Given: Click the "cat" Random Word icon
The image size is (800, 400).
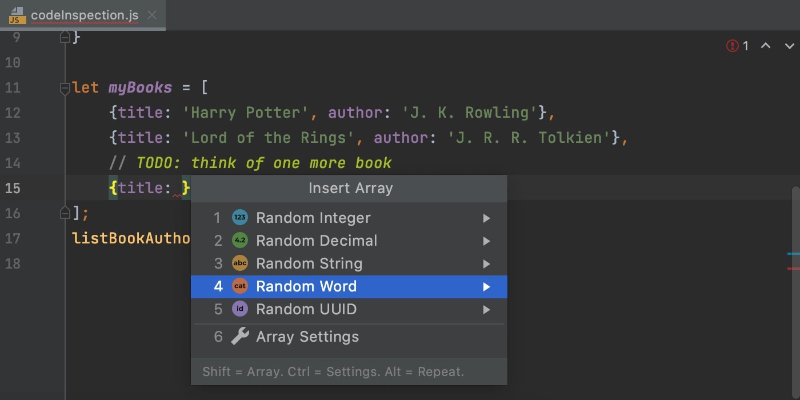Looking at the screenshot, I should 239,286.
